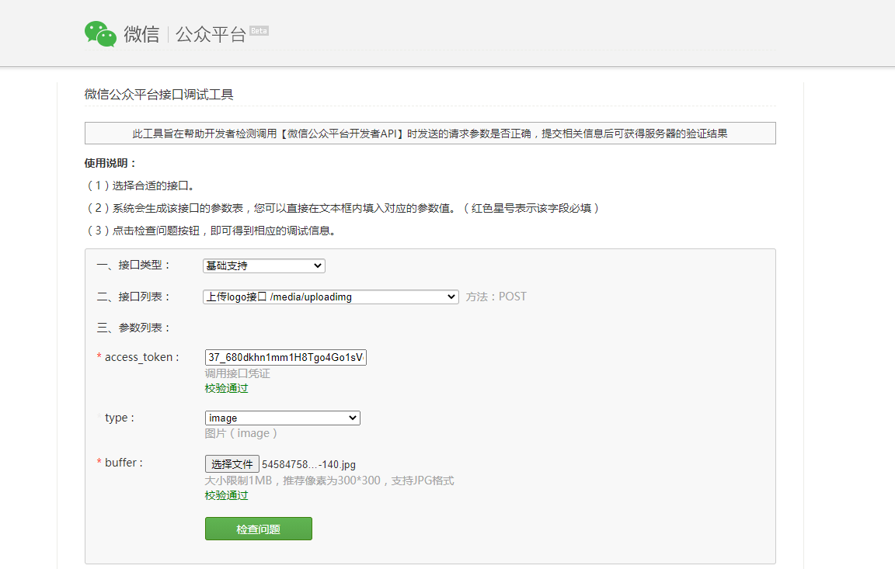
Task: Expand the 接口列表 dropdown with /media/uploadimg
Action: [330, 297]
